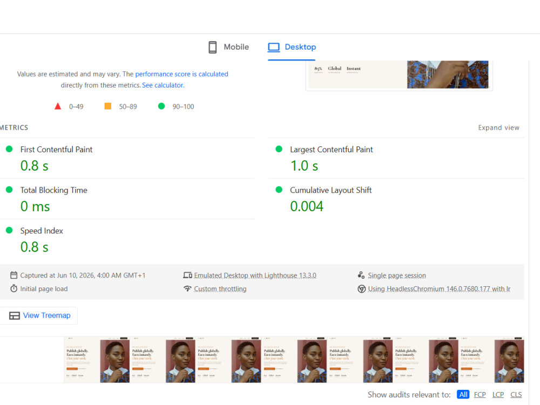Click the Captured at Jun 10, 2026 text
540x405 pixels.
[x=83, y=275]
